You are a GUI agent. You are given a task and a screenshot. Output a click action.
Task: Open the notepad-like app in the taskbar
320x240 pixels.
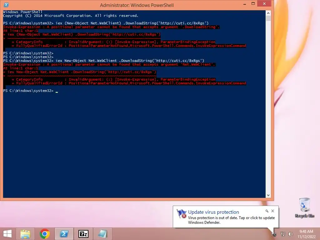pos(102,234)
